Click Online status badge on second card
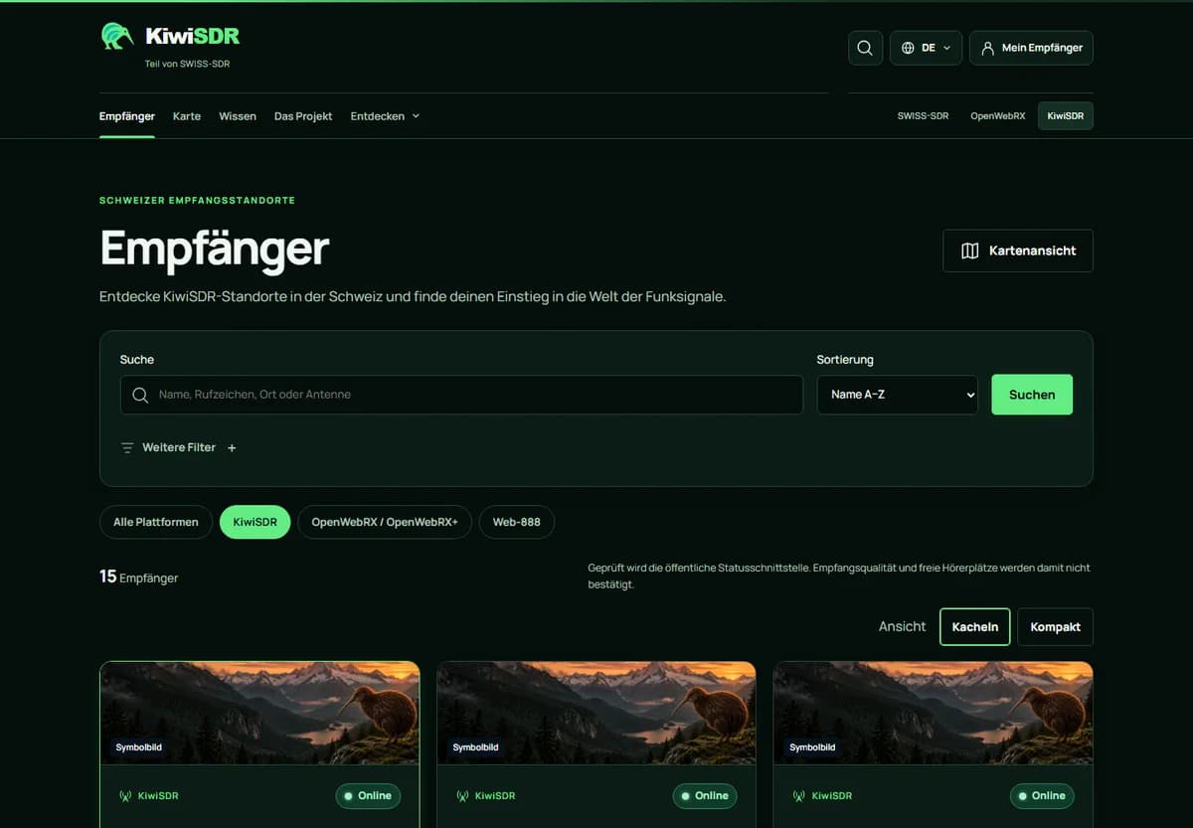Viewport: 1193px width, 828px height. (x=705, y=796)
